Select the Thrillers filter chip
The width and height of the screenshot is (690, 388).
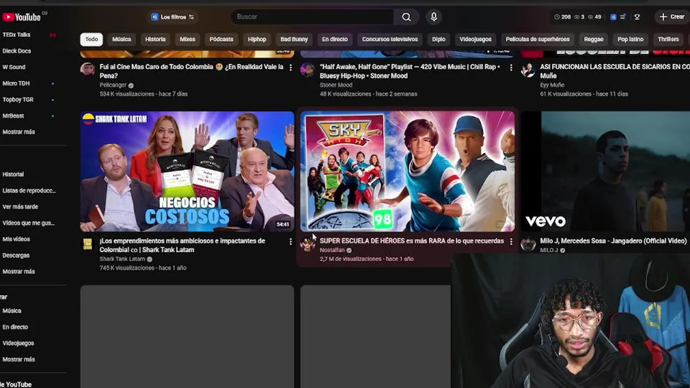click(x=668, y=39)
